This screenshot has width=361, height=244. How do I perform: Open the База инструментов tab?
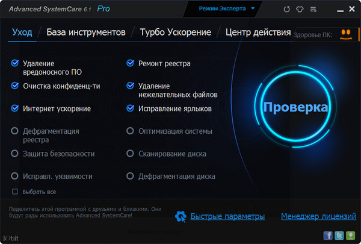pos(86,33)
